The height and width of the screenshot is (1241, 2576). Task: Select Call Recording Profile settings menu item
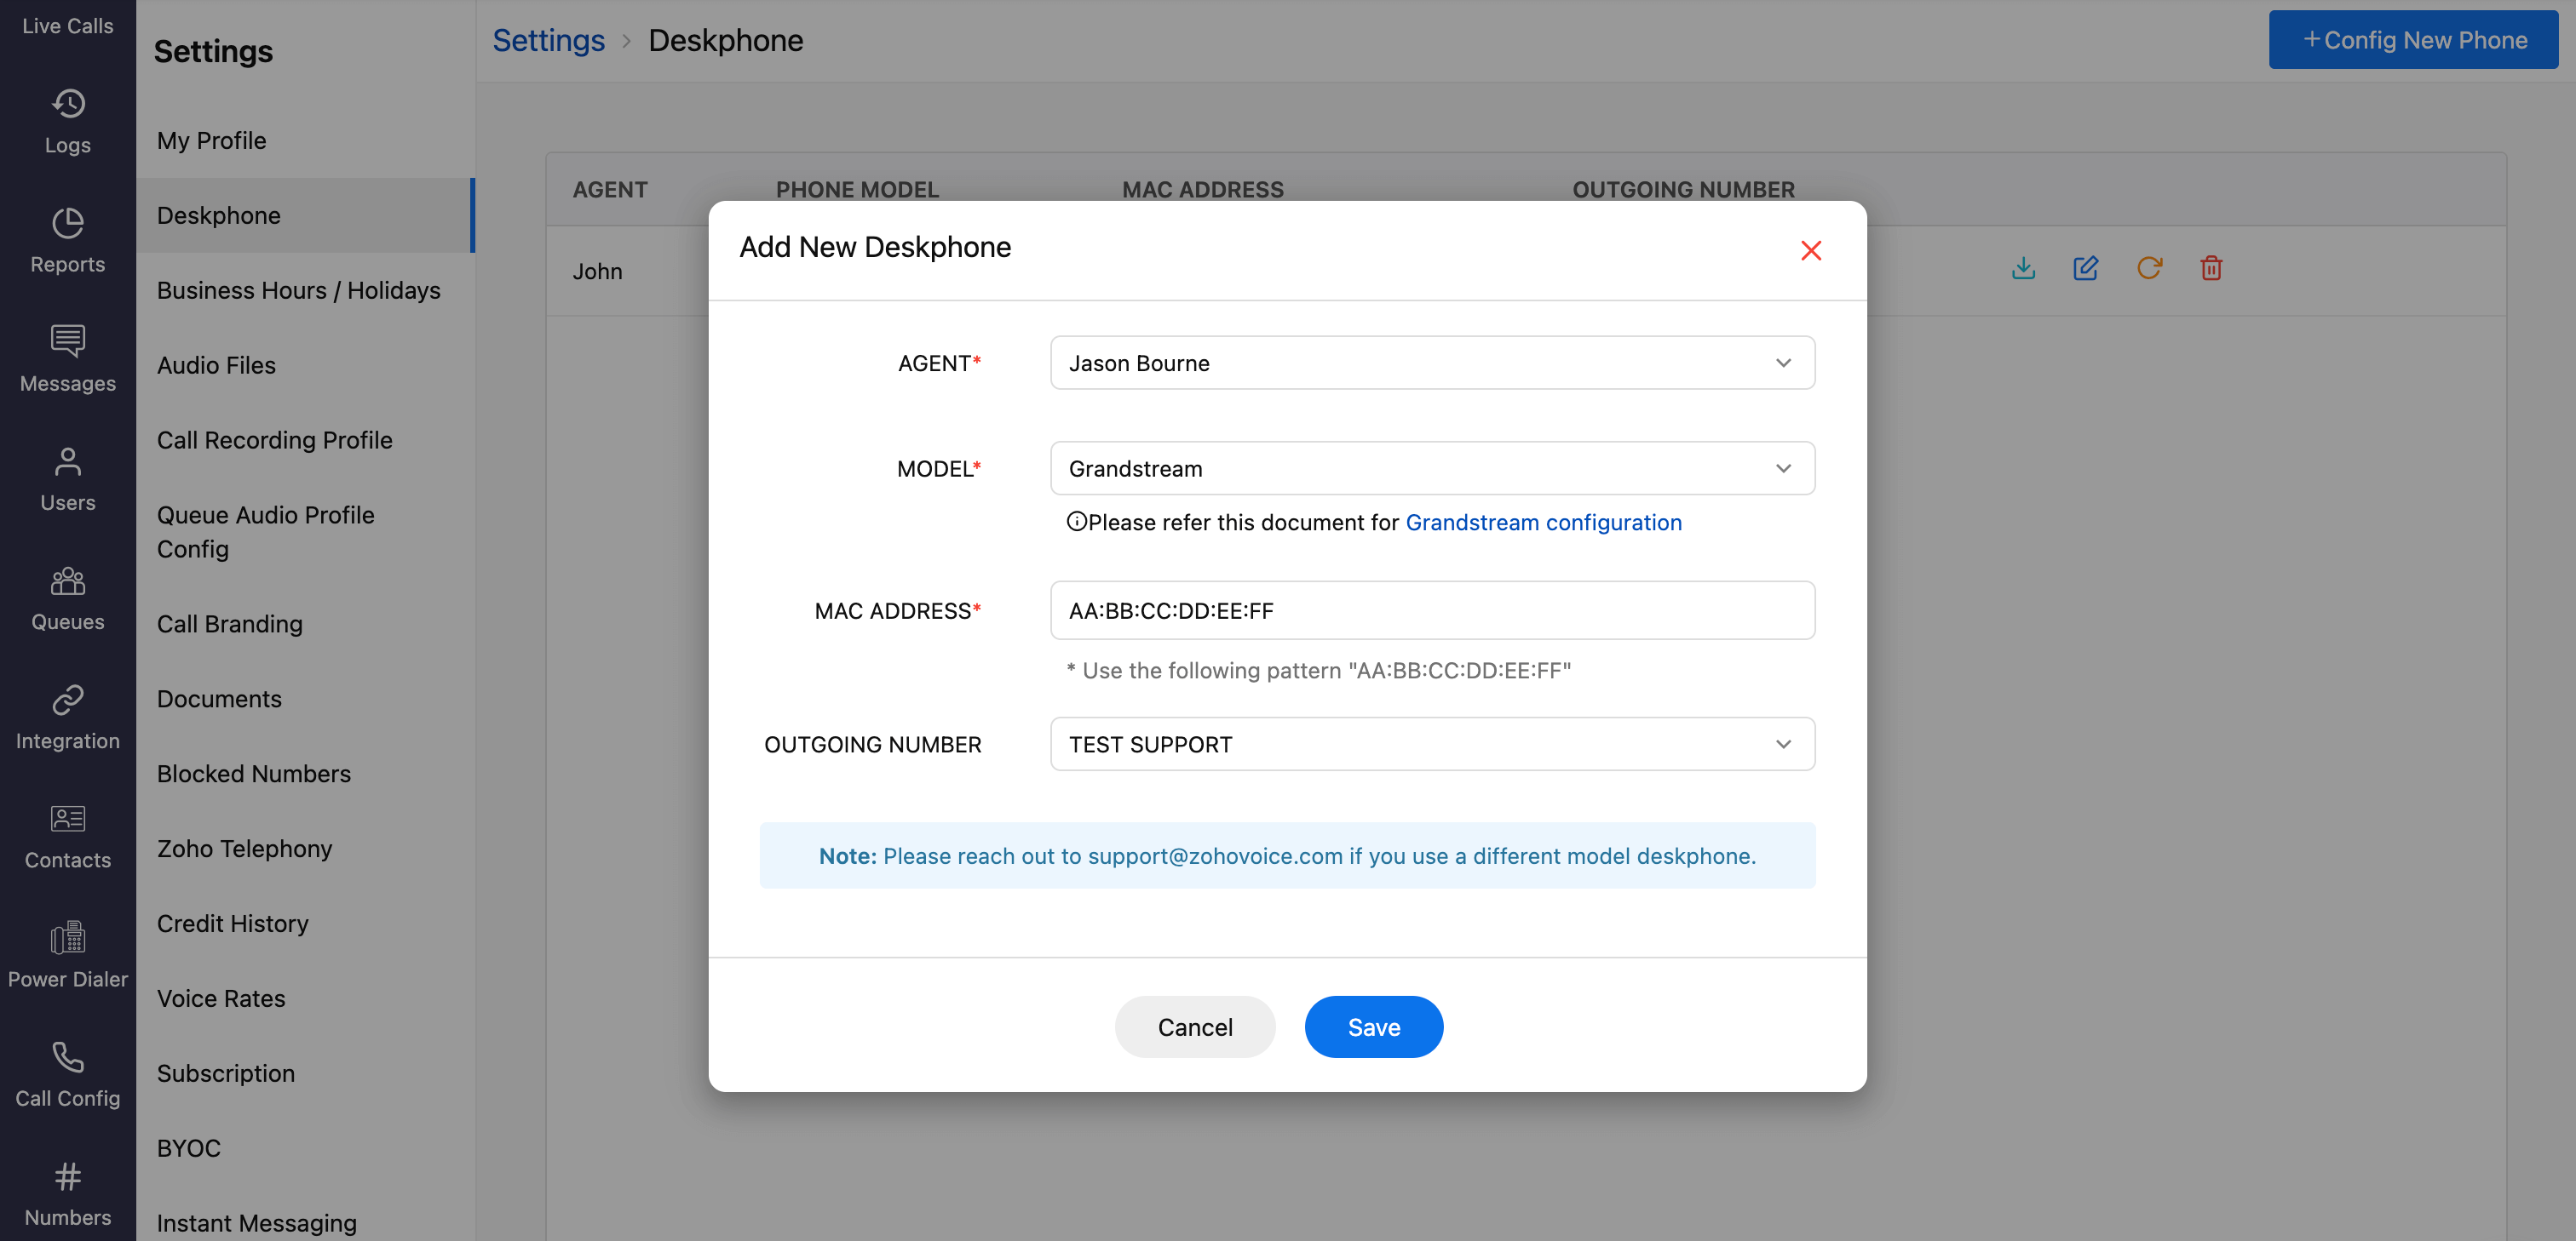click(x=274, y=440)
